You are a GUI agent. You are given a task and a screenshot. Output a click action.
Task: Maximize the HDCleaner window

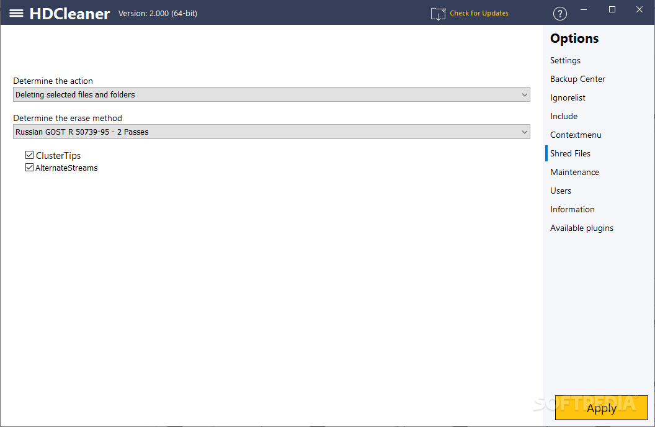(612, 9)
